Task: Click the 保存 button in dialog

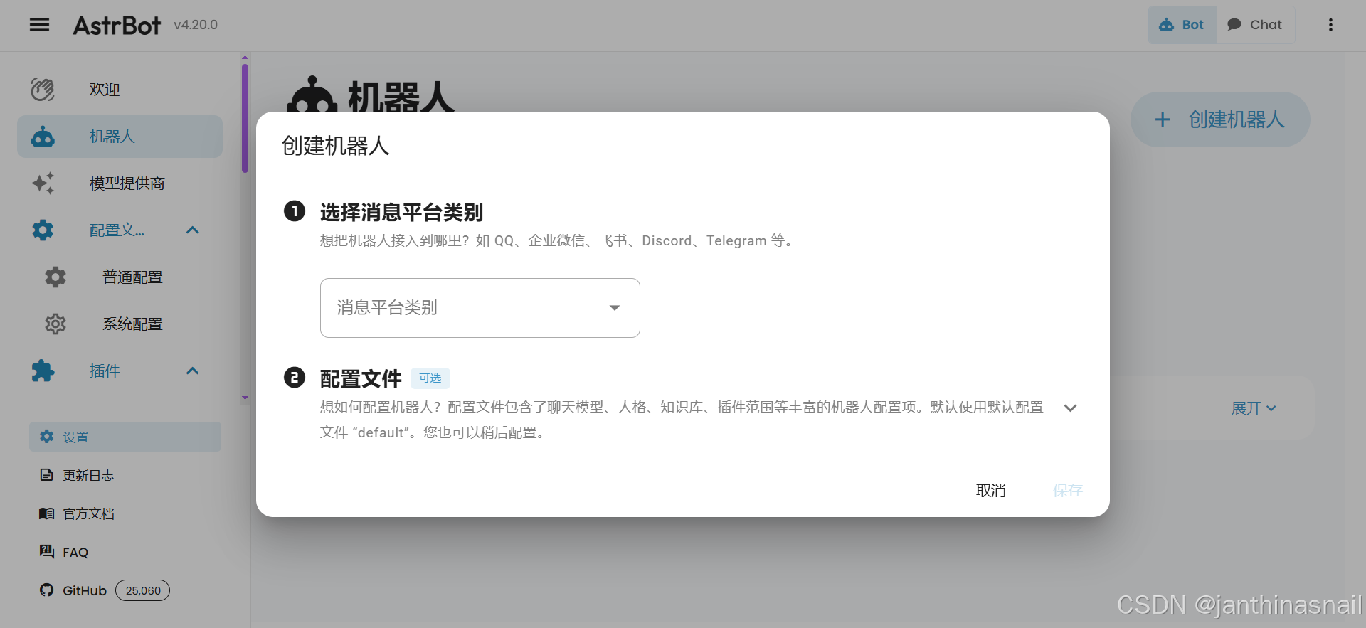Action: 1067,491
